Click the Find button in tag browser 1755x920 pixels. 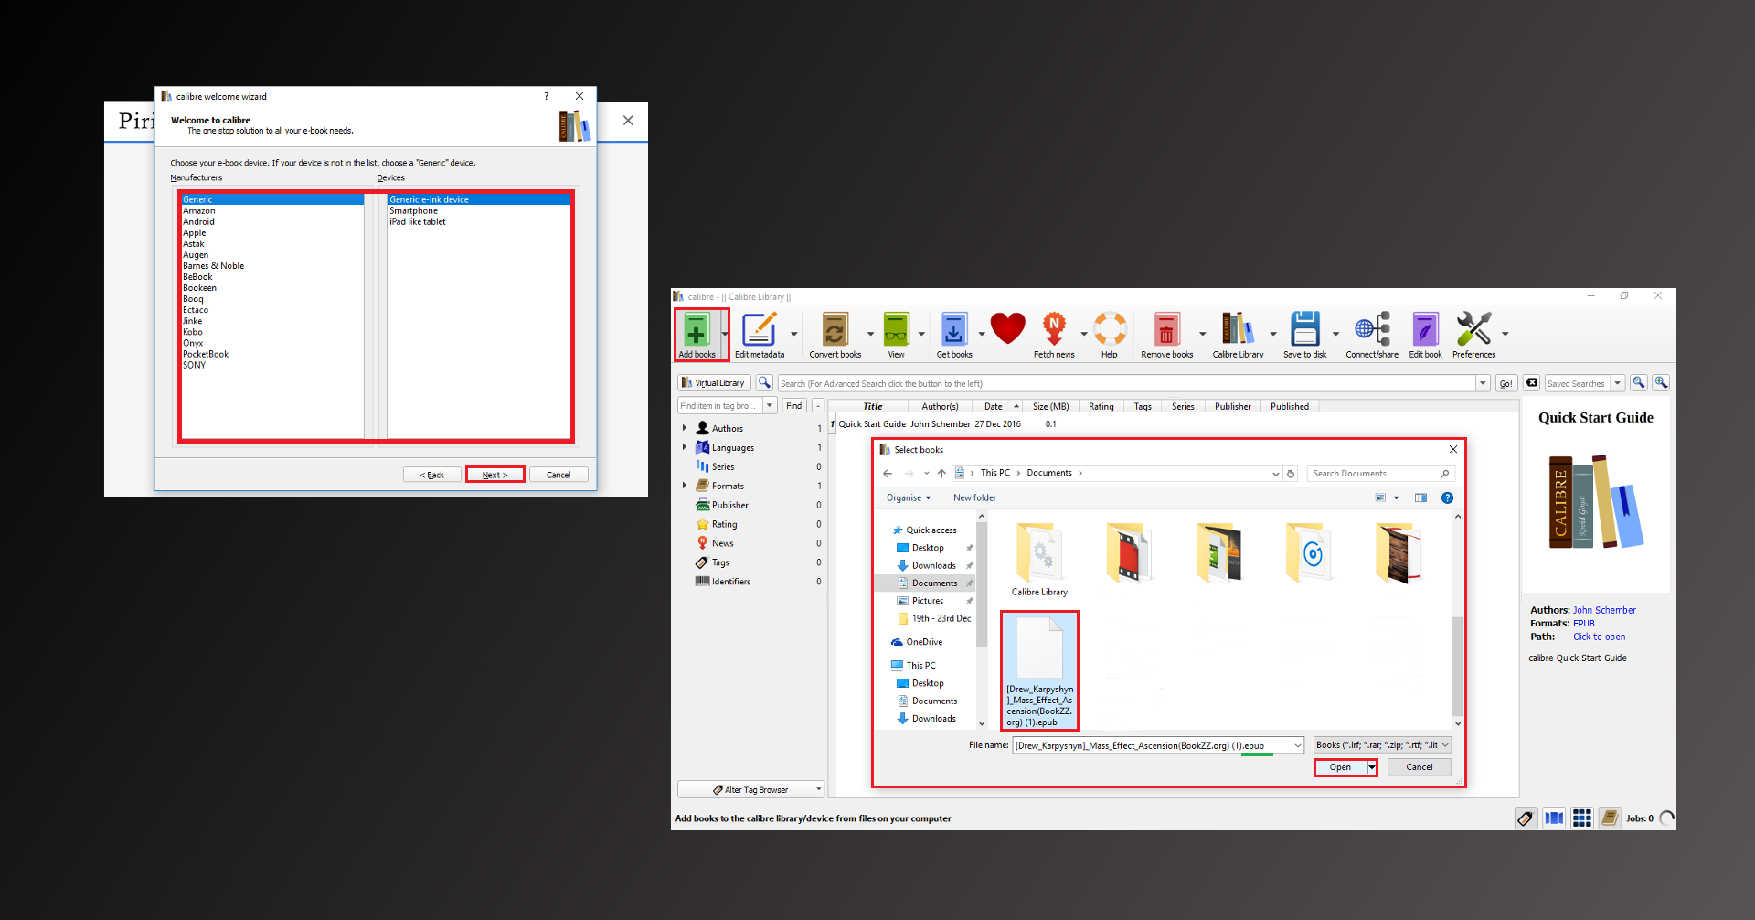(x=793, y=405)
